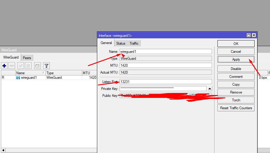Image resolution: width=270 pixels, height=153 pixels.
Task: Disable interface using cross toolbar icon
Action: (28, 66)
